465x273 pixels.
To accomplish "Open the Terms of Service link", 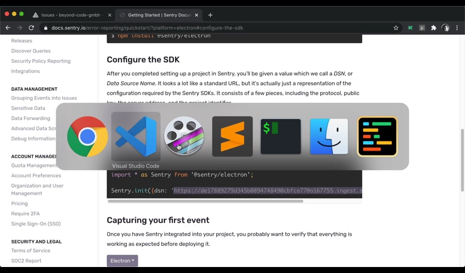I will 31,251.
